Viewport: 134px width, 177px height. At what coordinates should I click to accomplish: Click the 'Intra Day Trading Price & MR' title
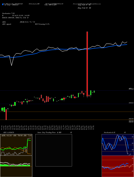click(x=50, y=132)
